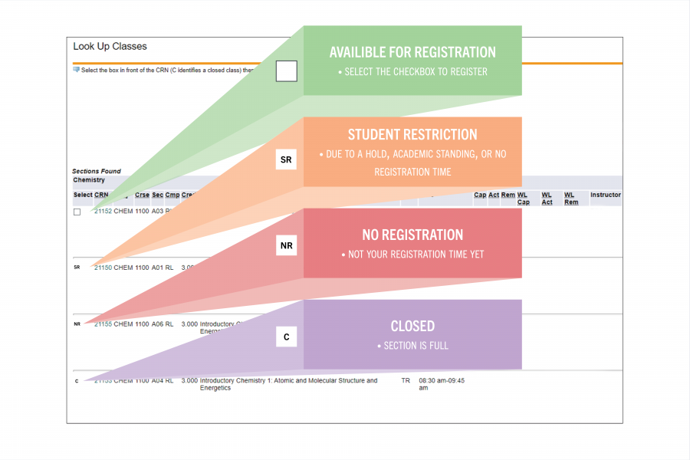Click the small C marker in the last row
The width and height of the screenshot is (690, 460).
tap(77, 381)
